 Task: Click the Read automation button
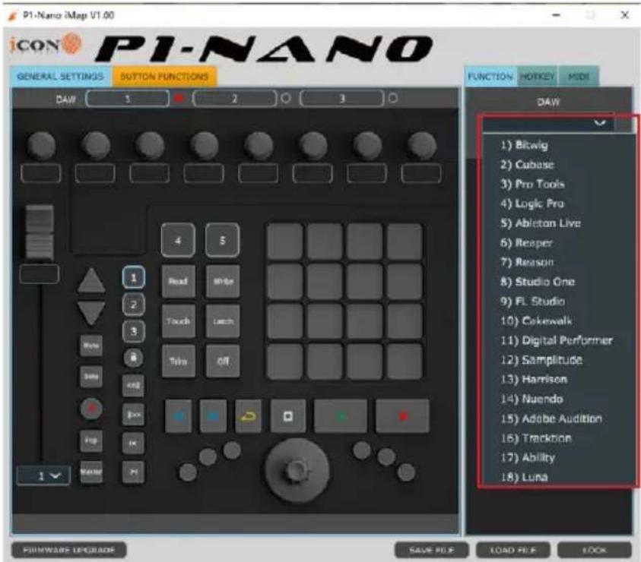(x=178, y=281)
